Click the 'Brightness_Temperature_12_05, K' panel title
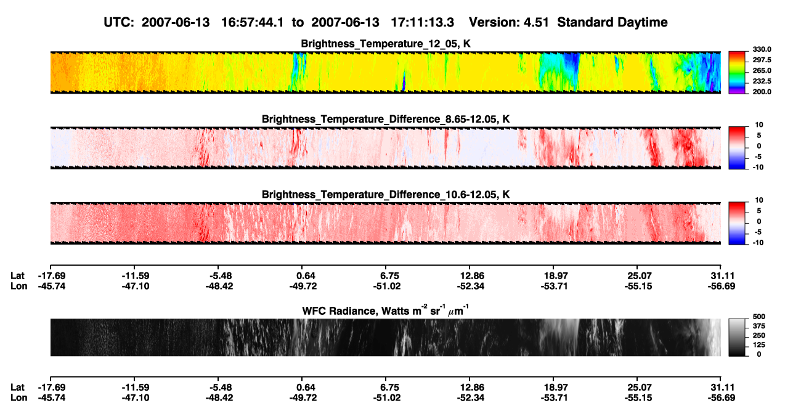801x411 pixels. pos(386,44)
